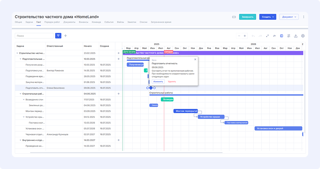320x169 pixels.
Task: Click «Изменить» in the milestone popup
Action: [x=158, y=81]
